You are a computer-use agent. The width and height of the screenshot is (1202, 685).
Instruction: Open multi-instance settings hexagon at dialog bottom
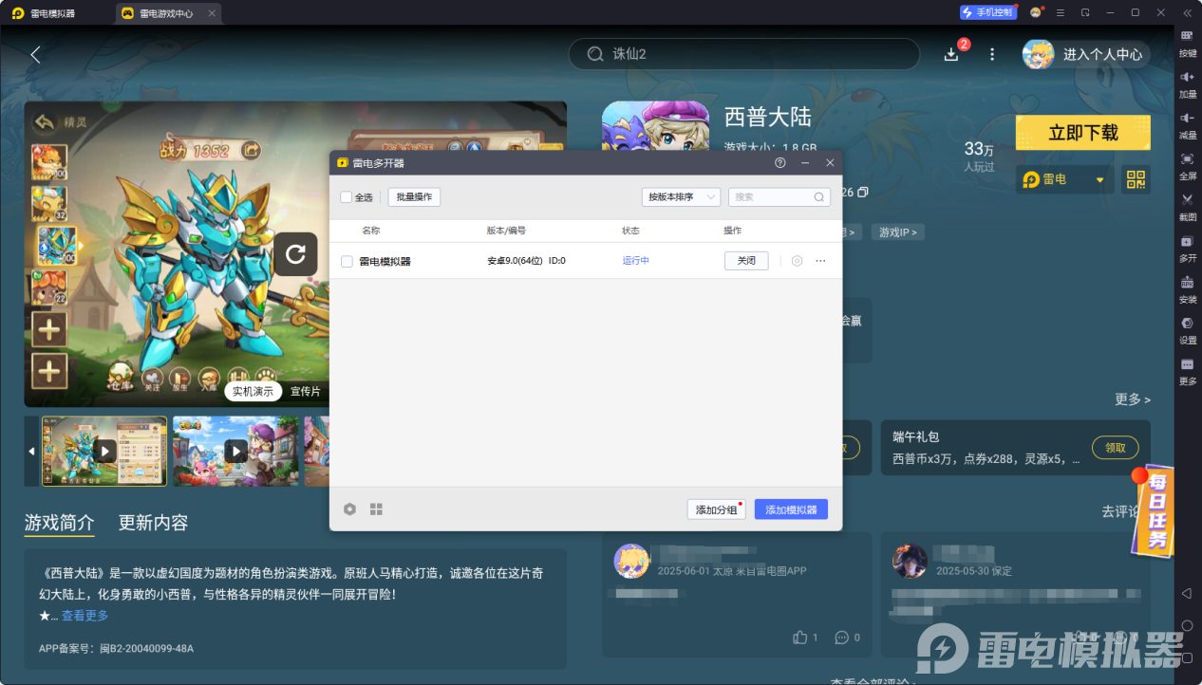pos(349,509)
